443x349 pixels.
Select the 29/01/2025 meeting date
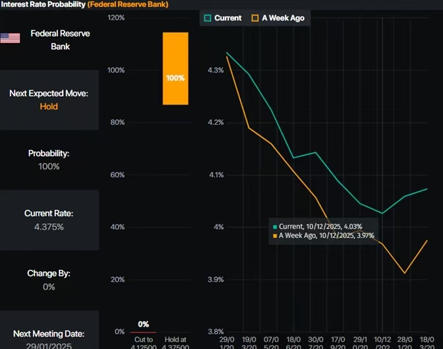click(49, 346)
